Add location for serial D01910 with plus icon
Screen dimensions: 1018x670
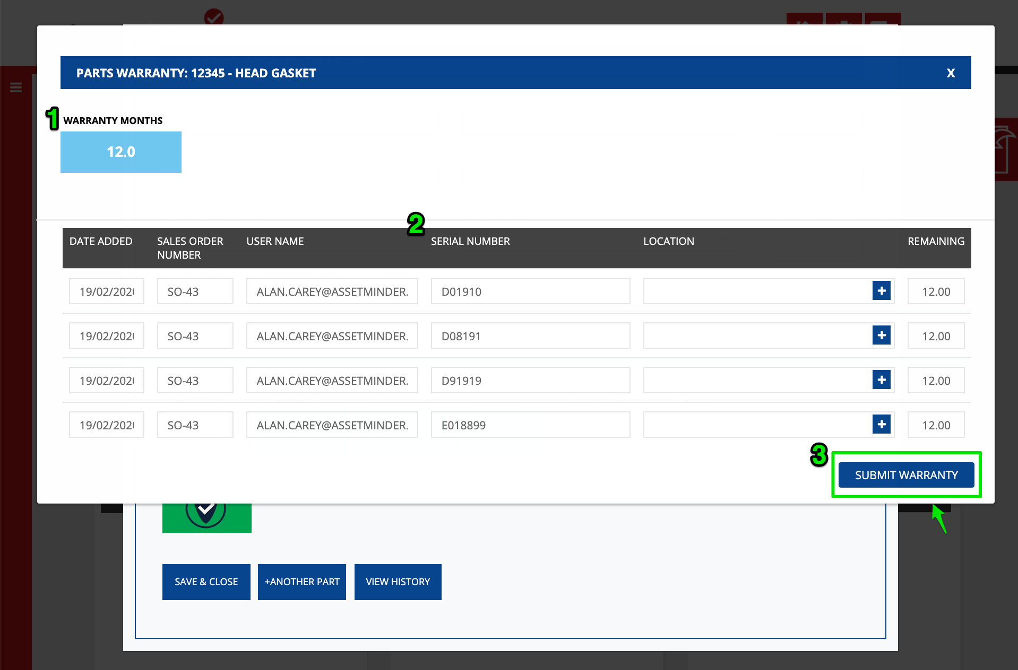coord(882,291)
